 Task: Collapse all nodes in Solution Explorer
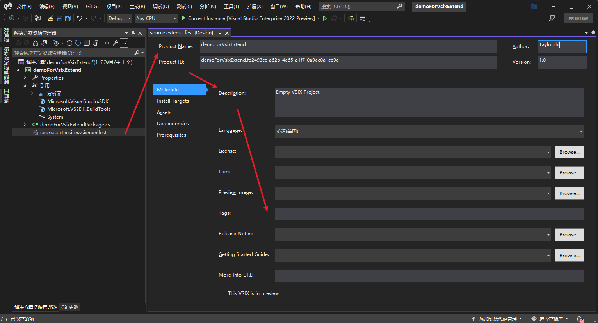[87, 43]
